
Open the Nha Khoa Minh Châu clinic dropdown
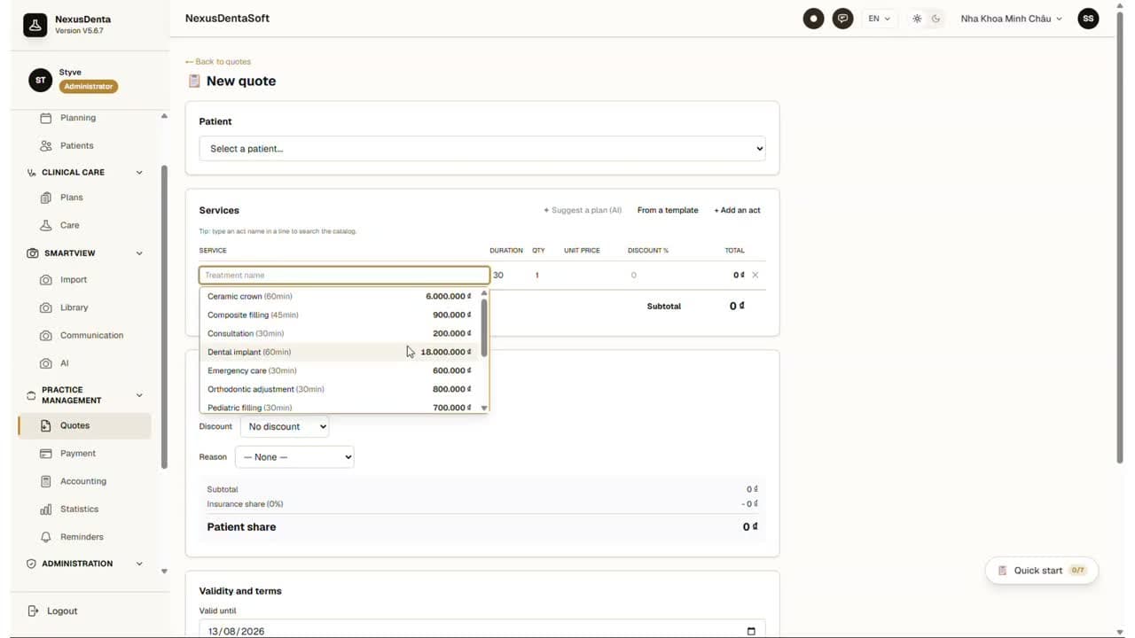1011,19
